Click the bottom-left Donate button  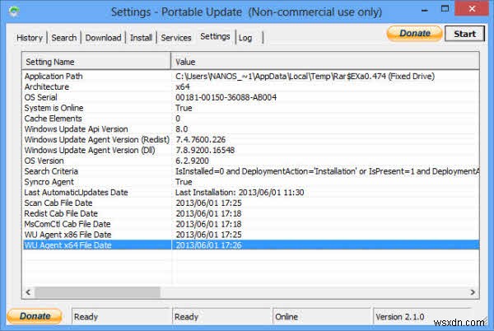coord(35,316)
